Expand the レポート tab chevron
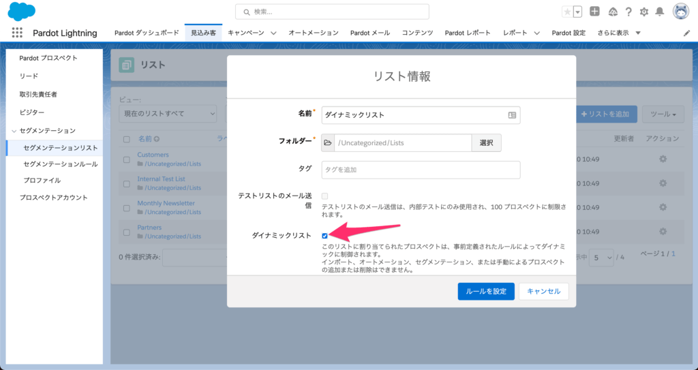 537,33
